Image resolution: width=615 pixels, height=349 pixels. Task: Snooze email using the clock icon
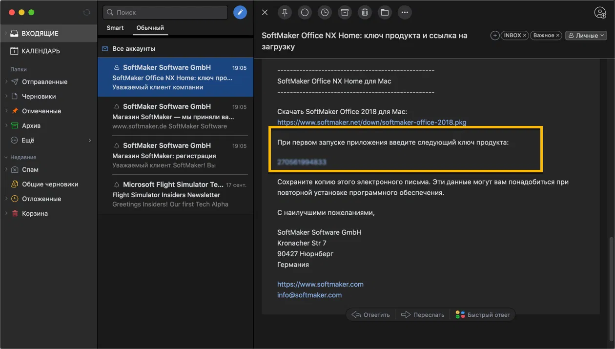tap(325, 12)
